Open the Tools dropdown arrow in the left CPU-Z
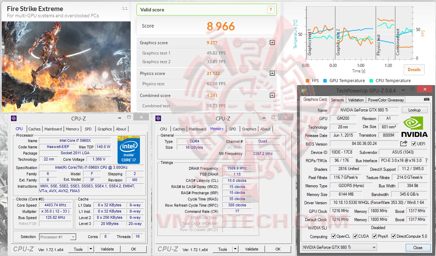The width and height of the screenshot is (436, 256). 91,249
